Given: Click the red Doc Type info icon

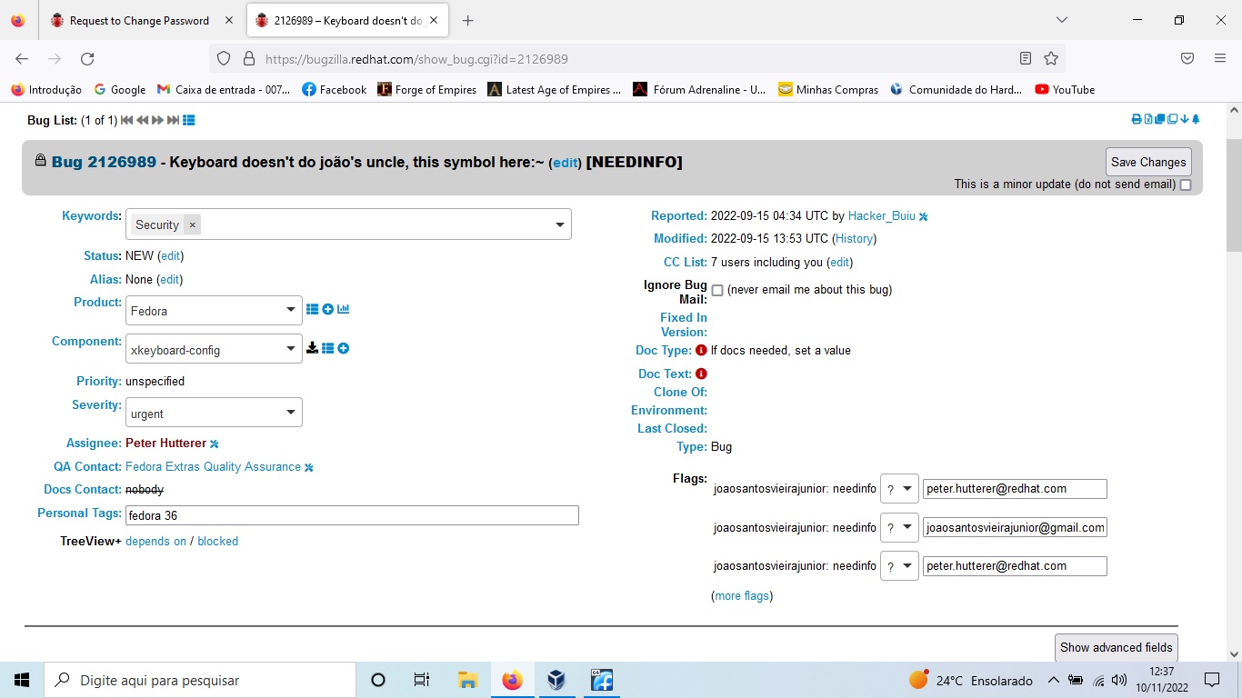Looking at the screenshot, I should point(701,350).
